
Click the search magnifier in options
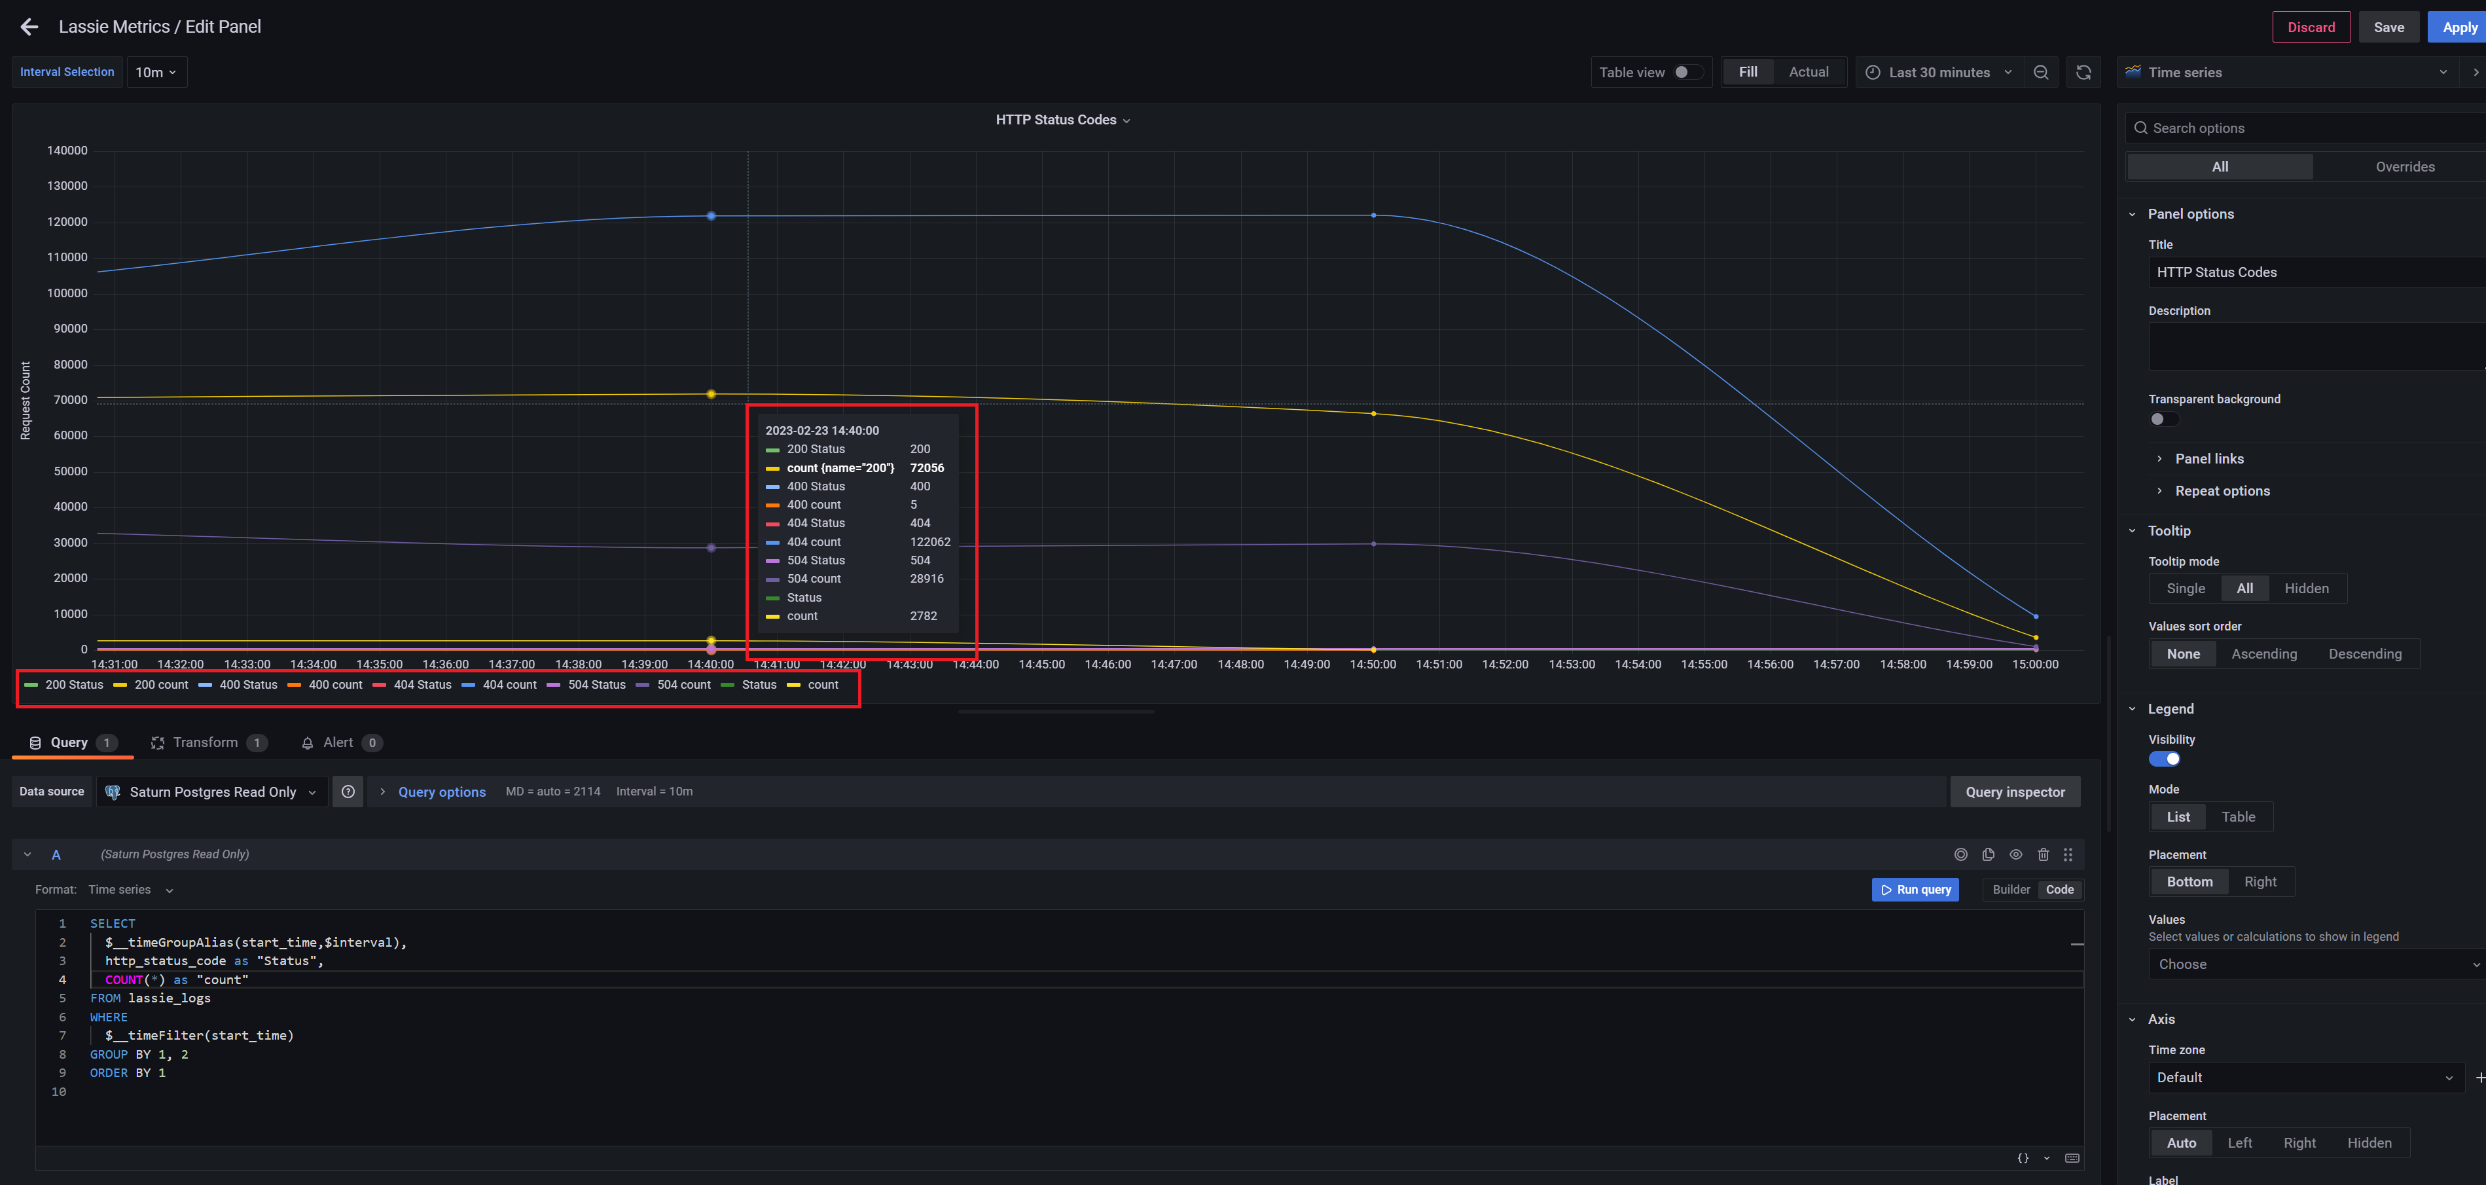pyautogui.click(x=2140, y=128)
